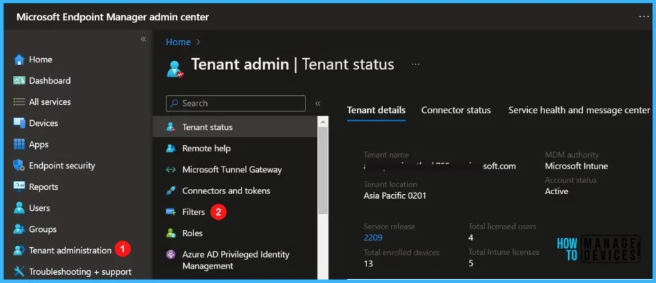Open the Service health and message center tab
656x283 pixels.
coord(579,110)
